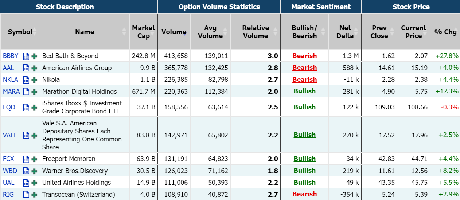
Task: Add WBD with the green plus icon
Action: (34, 171)
